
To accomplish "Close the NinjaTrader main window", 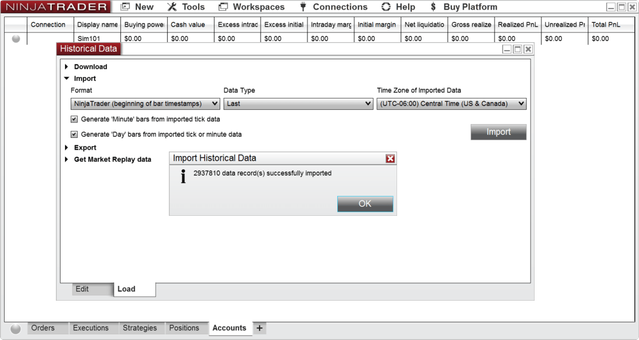I will point(632,7).
